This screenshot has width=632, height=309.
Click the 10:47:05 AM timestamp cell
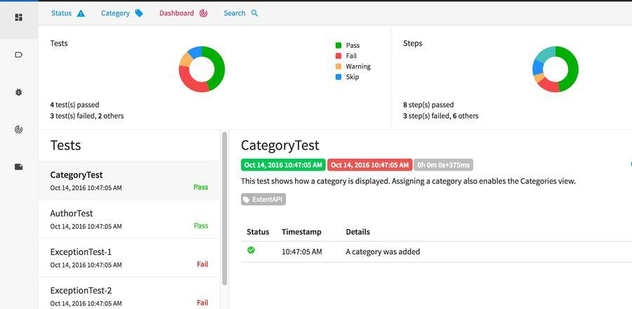[302, 252]
